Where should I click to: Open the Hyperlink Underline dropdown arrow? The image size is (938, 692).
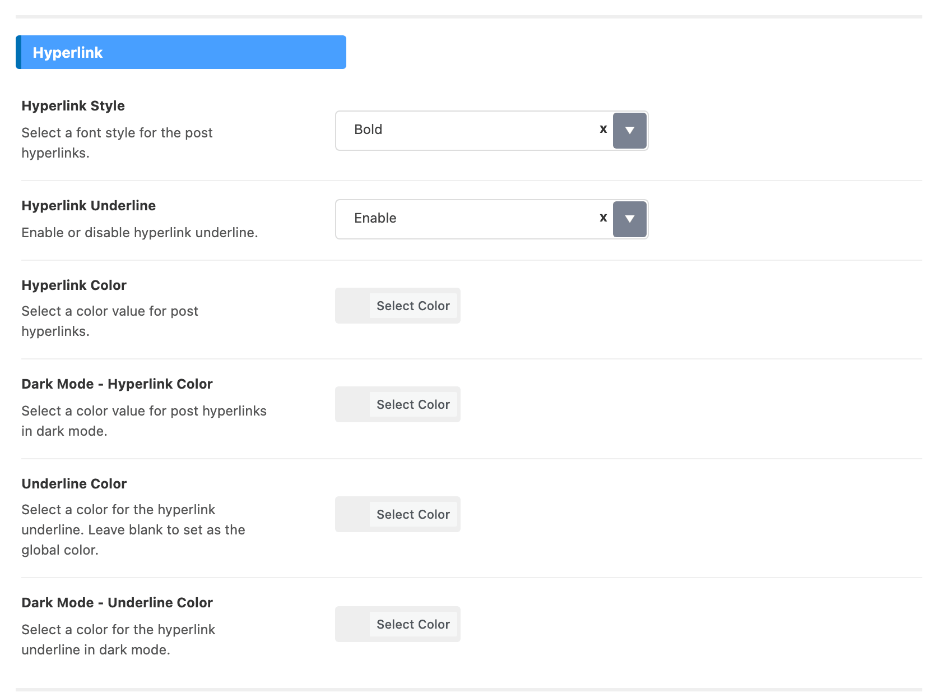point(630,219)
